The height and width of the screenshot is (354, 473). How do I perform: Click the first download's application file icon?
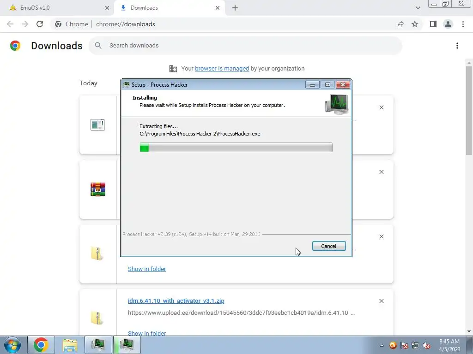click(97, 124)
